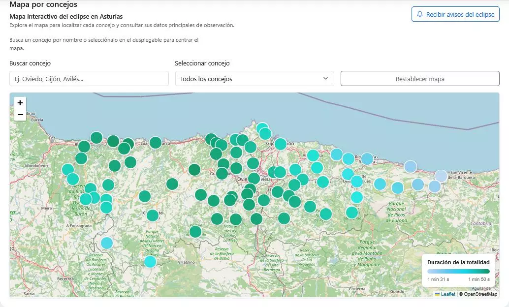The height and width of the screenshot is (307, 509).
Task: Select the blue marker south of A Fonsagrada
Action: pos(107,243)
